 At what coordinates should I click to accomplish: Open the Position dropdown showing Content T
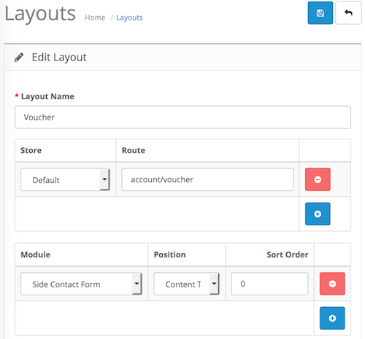point(186,284)
